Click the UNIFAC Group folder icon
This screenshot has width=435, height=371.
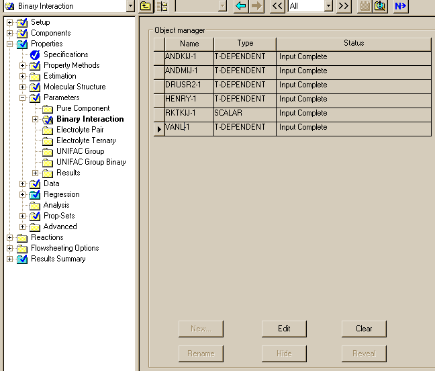48,152
